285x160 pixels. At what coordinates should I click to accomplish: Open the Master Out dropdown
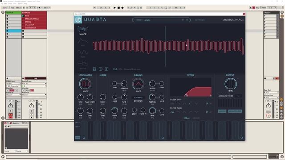point(271,97)
